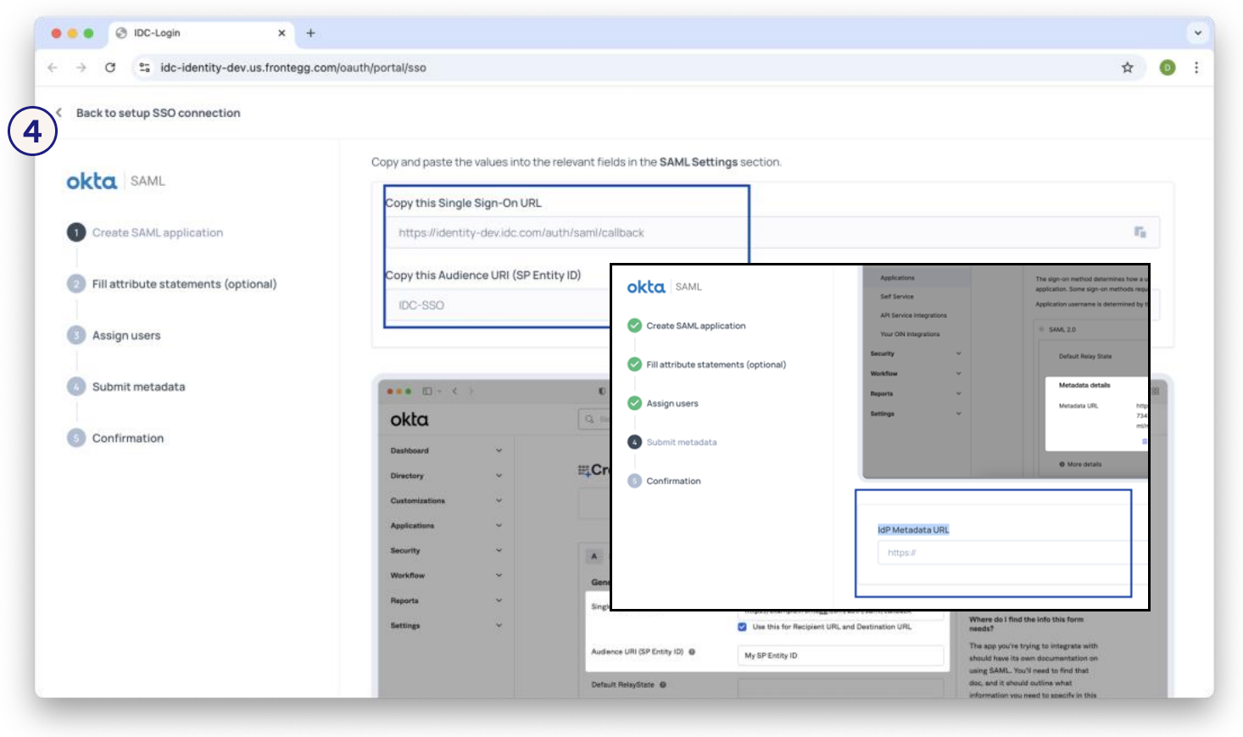Close the IDC-Login tab
This screenshot has height=737, width=1243.
[x=281, y=33]
